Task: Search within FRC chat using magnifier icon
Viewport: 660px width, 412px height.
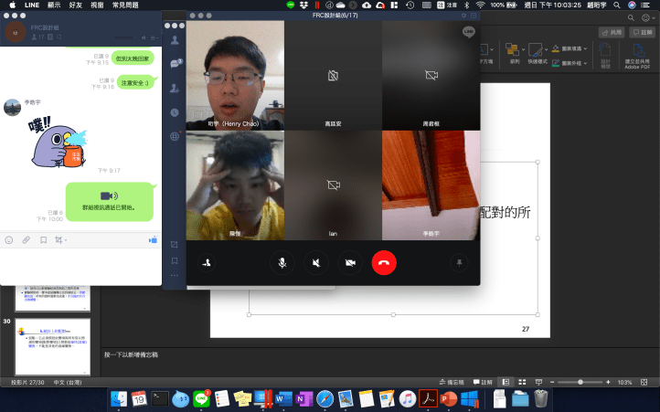Action: pyautogui.click(x=59, y=37)
